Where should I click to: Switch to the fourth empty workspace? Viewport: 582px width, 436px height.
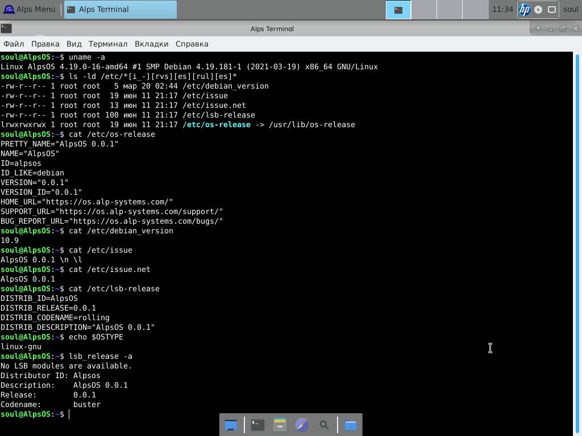coord(475,10)
